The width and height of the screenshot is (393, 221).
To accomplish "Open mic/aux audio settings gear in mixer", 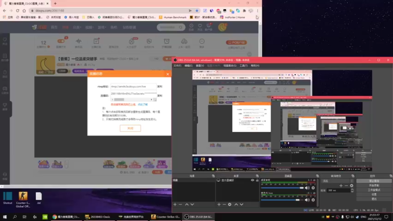I will (x=313, y=200).
